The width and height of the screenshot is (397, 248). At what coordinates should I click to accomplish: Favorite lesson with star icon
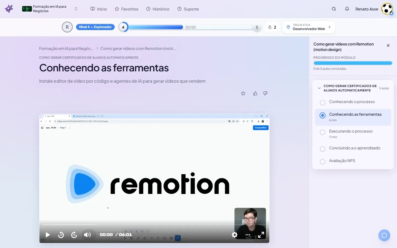(243, 93)
